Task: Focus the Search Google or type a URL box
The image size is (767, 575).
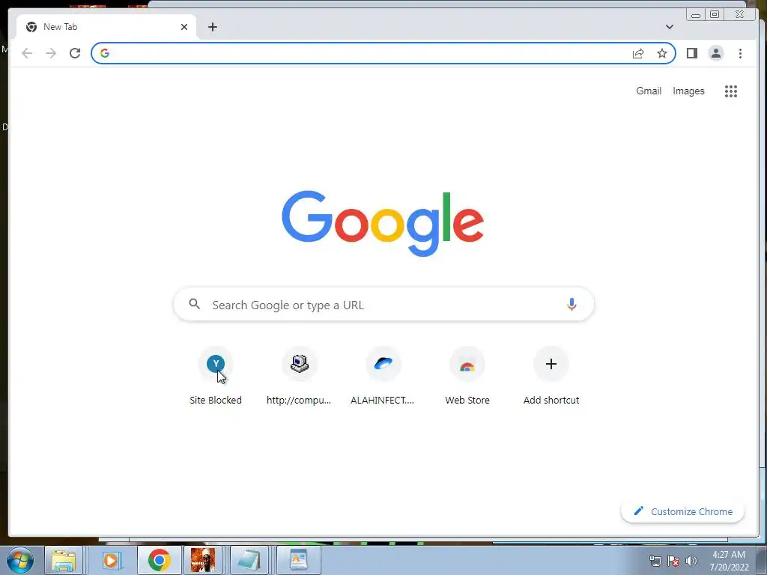Action: point(383,304)
